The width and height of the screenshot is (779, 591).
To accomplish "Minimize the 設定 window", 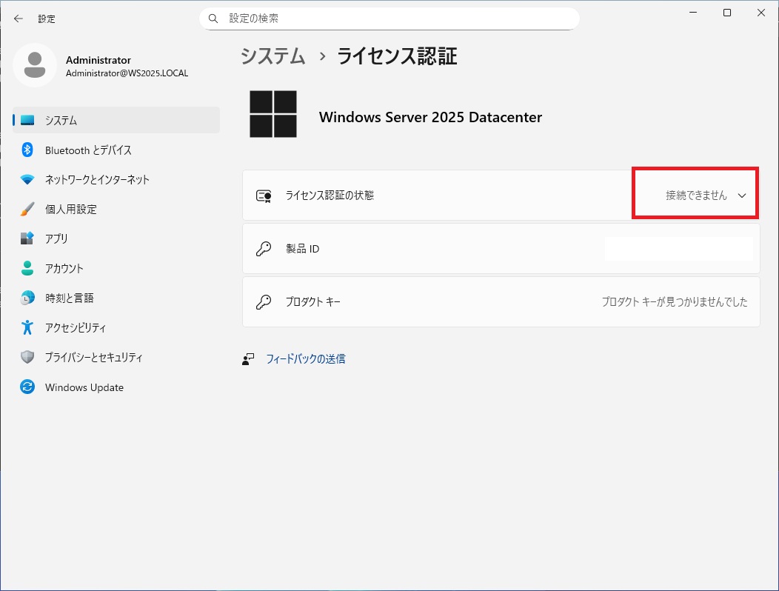I will pyautogui.click(x=694, y=13).
